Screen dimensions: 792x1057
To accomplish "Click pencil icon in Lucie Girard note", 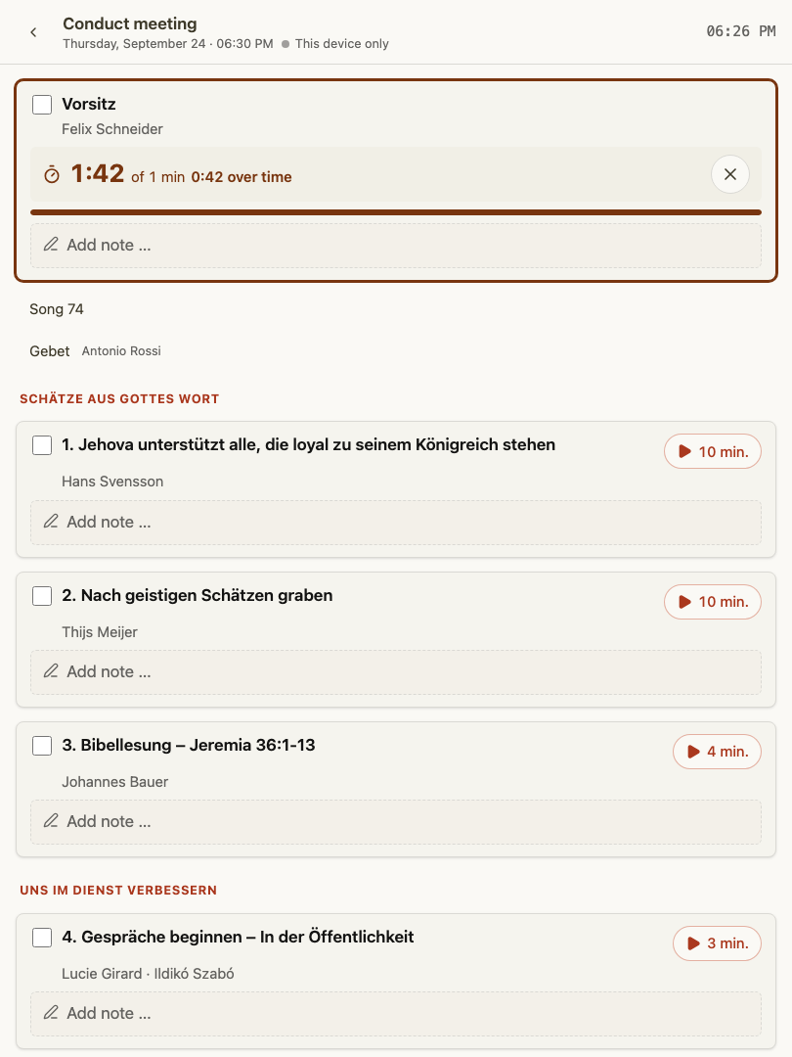I will (51, 1013).
